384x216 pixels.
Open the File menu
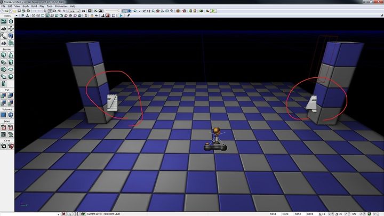pos(3,6)
